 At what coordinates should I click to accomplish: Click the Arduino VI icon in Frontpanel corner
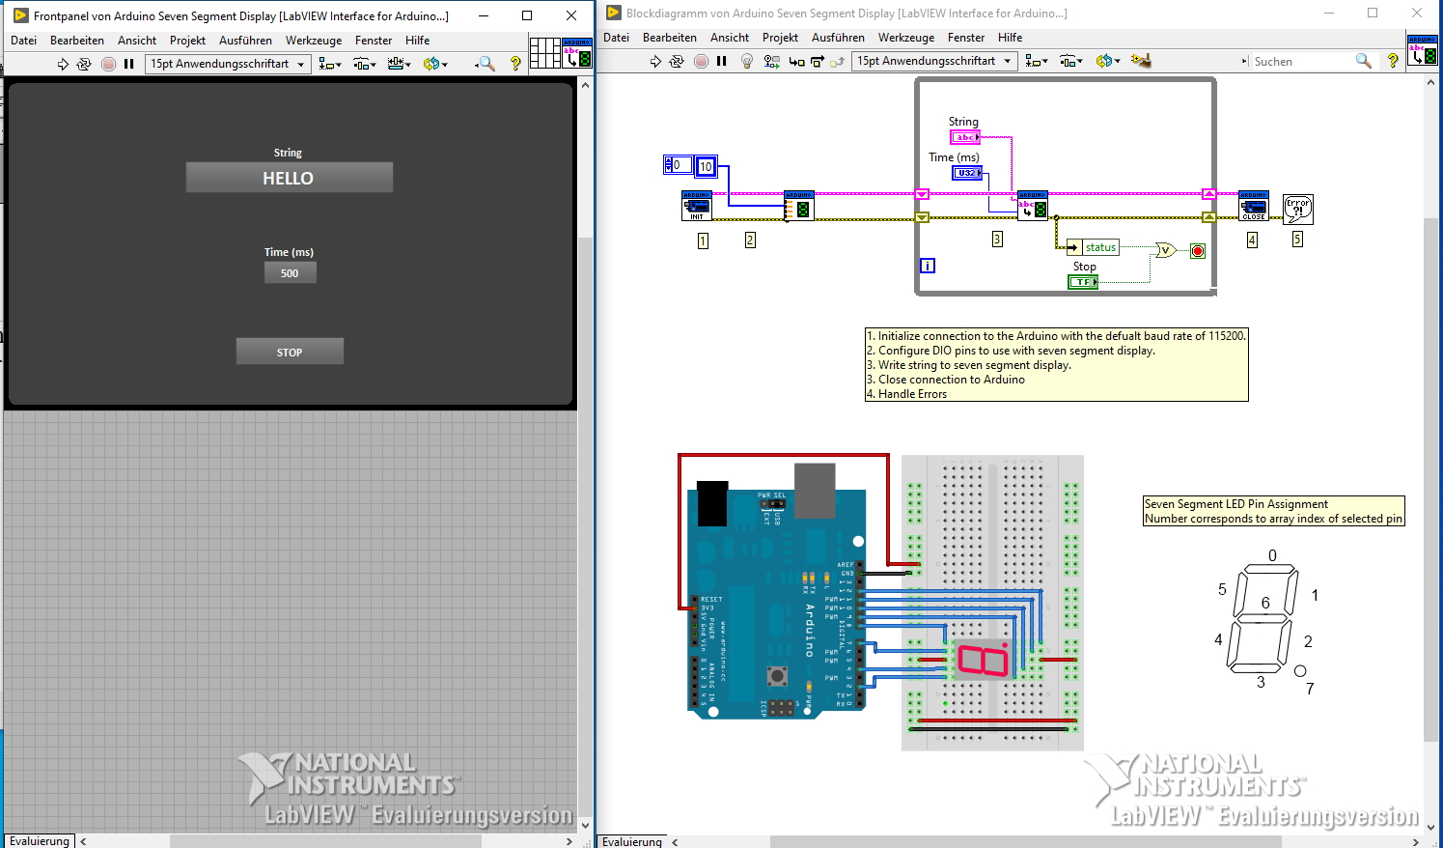tap(577, 53)
